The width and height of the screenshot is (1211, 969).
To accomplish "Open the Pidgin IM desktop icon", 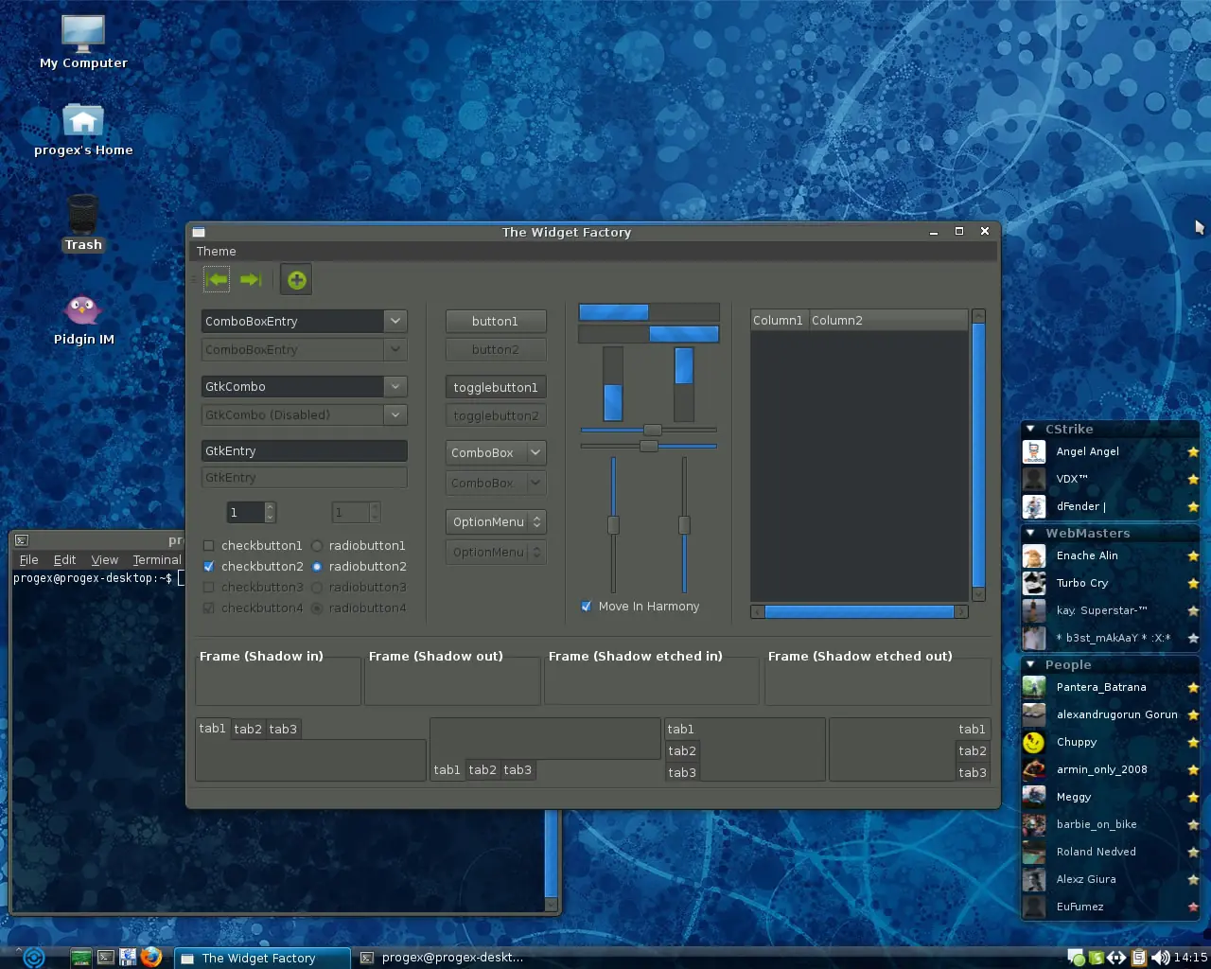I will pos(83,319).
